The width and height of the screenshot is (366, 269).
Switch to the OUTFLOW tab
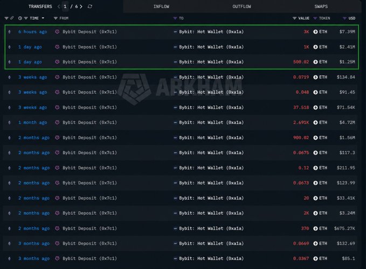(x=241, y=6)
